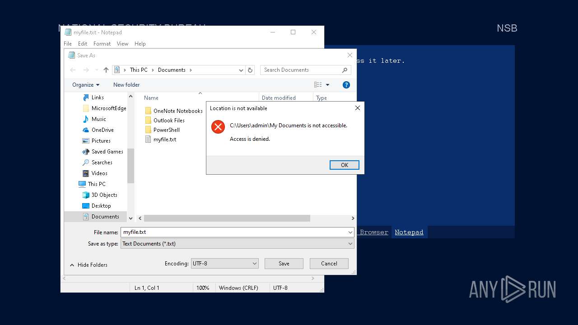The height and width of the screenshot is (325, 578).
Task: Click This PC in the address breadcrumb
Action: (x=139, y=70)
